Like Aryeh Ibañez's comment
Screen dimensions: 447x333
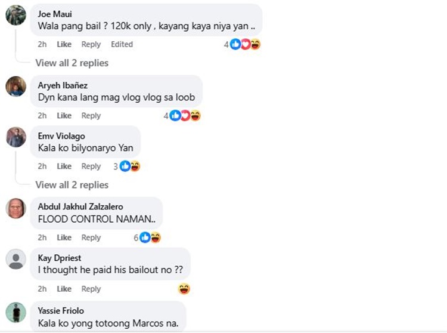[x=64, y=116]
